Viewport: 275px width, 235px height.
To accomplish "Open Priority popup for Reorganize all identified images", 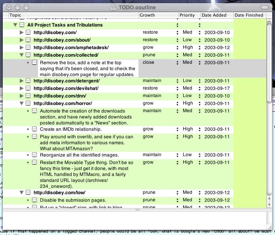I will pyautogui.click(x=199, y=155).
